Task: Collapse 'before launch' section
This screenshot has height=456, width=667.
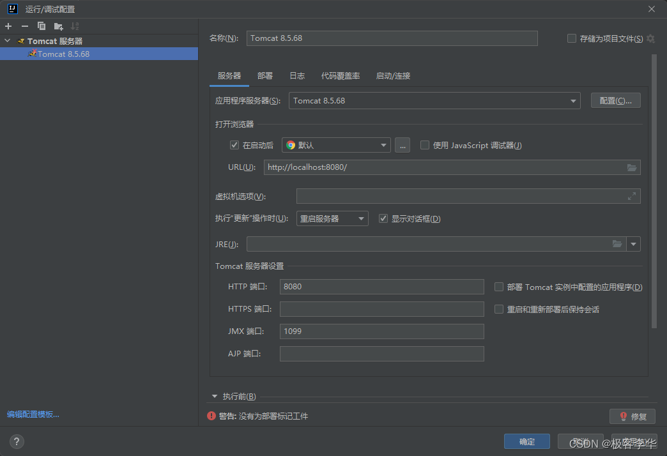Action: tap(215, 397)
